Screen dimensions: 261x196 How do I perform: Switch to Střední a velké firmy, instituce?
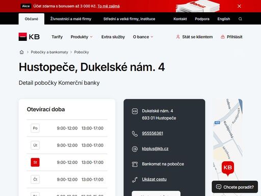click(129, 19)
